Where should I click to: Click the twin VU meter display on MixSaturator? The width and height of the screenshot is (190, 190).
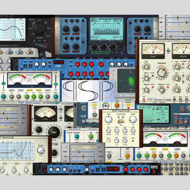click(165, 139)
